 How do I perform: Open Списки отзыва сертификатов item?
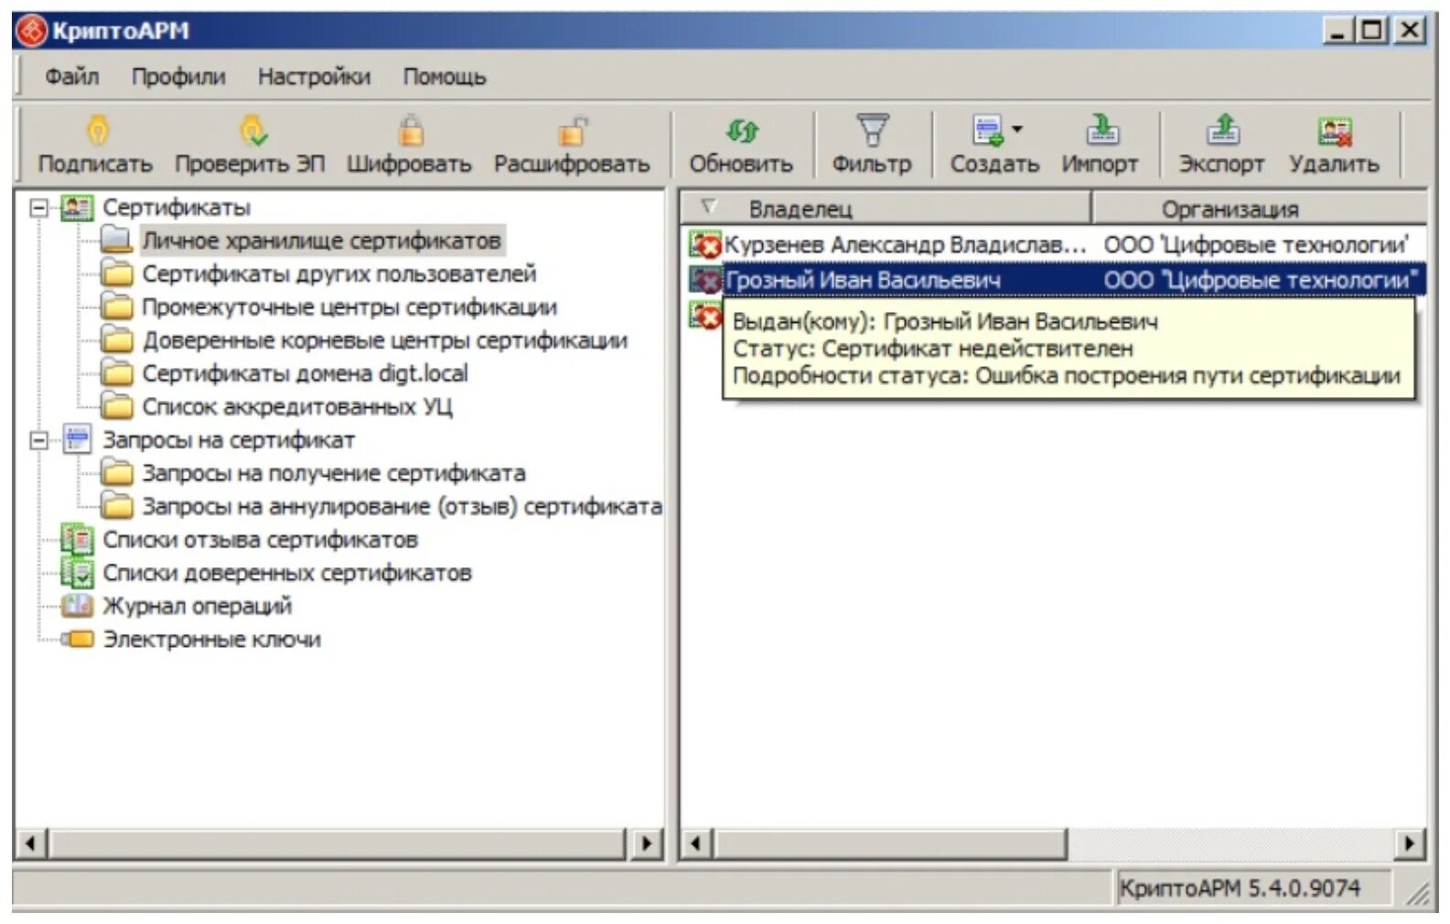coord(260,540)
